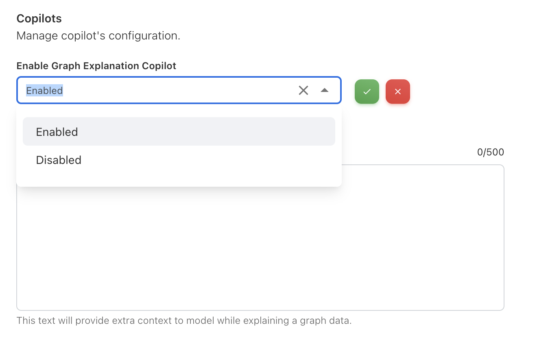Image resolution: width=537 pixels, height=358 pixels.
Task: Collapse the dropdown using the caret arrow
Action: [x=324, y=90]
